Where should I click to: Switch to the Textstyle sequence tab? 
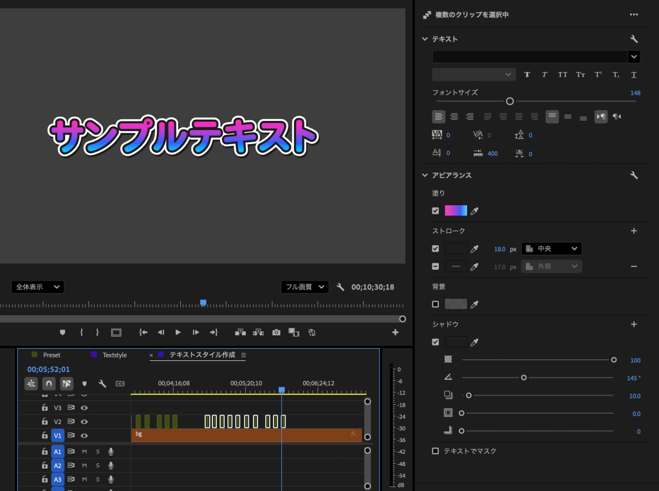(115, 355)
